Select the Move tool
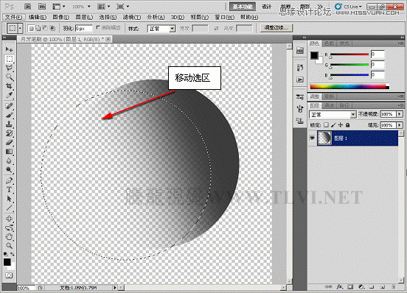 tap(9, 49)
